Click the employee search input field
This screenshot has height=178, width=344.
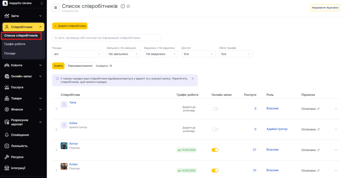(106, 38)
